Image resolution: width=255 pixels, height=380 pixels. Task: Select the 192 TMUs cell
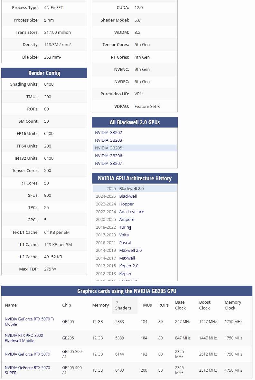pos(144,354)
